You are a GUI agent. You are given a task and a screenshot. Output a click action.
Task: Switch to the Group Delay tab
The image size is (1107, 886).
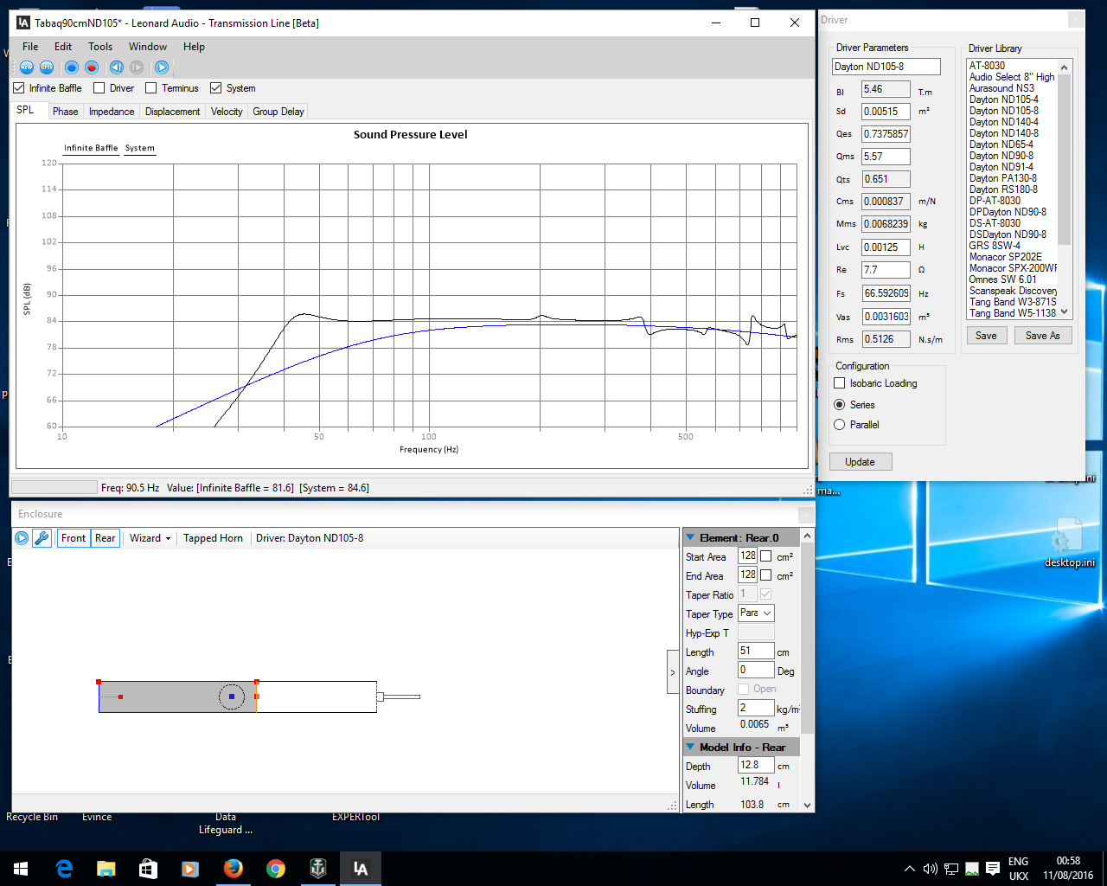[x=278, y=112]
